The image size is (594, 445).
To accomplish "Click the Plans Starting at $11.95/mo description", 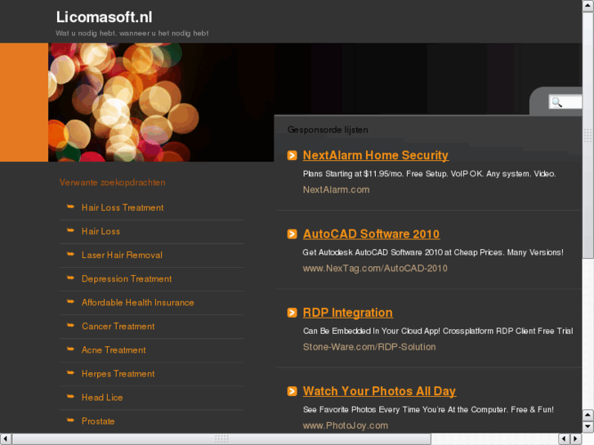I will (429, 174).
